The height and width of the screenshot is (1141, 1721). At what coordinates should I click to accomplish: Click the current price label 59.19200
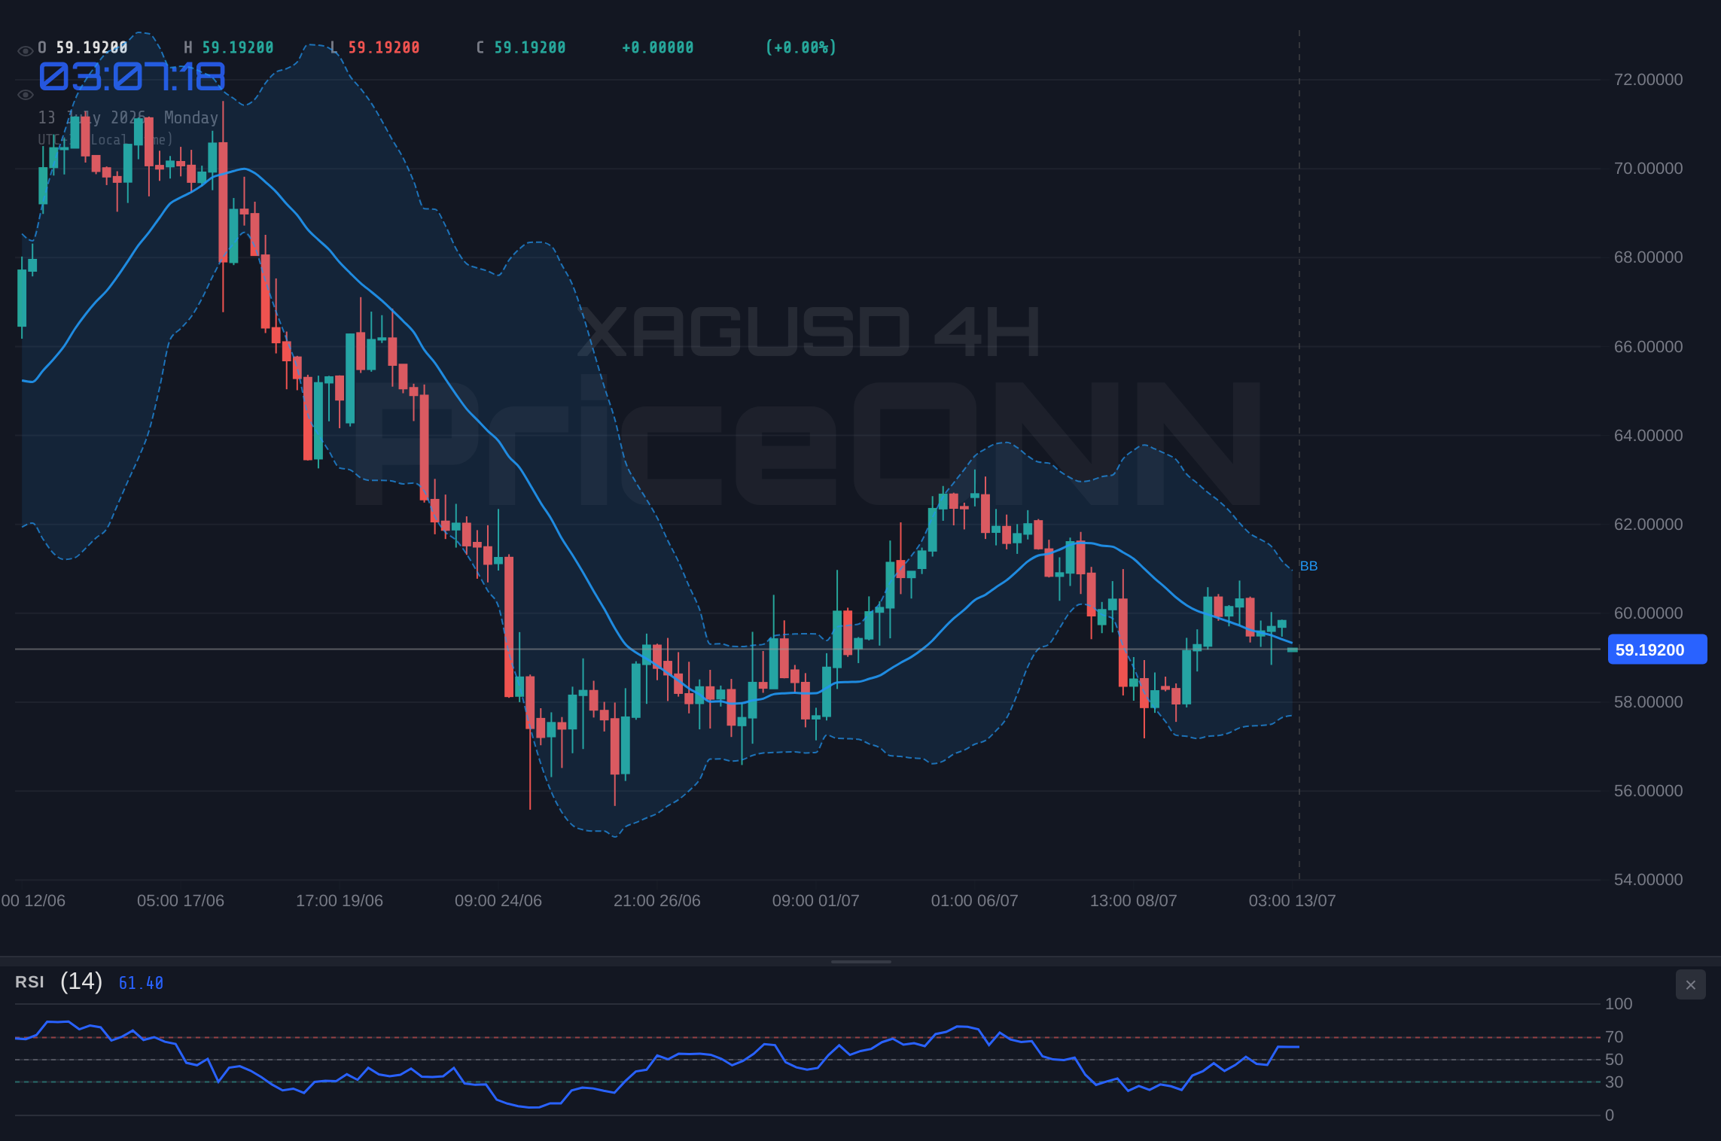pos(1657,650)
